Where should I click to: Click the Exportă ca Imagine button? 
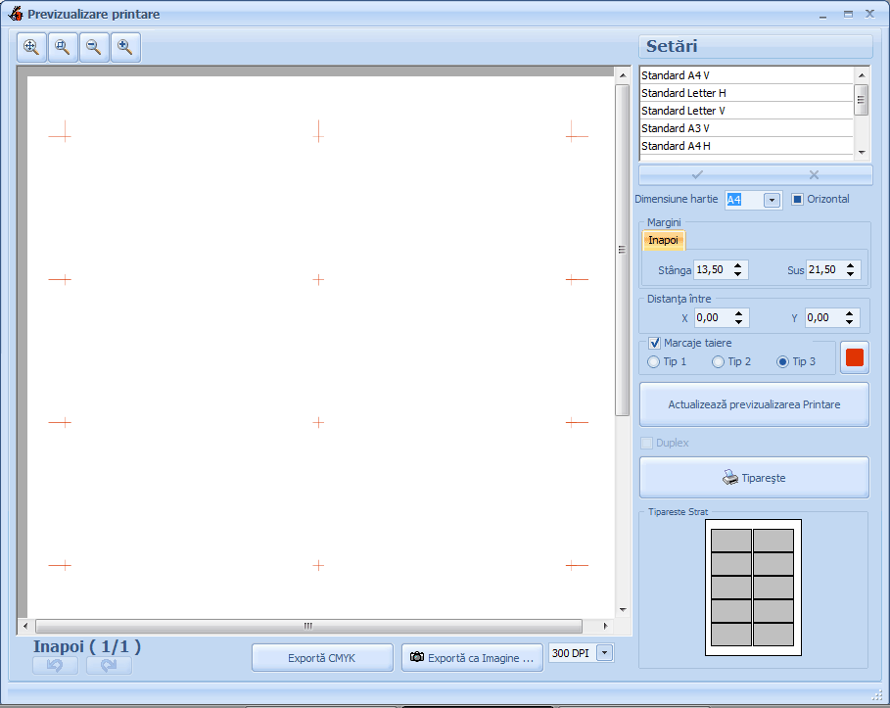[x=472, y=658]
